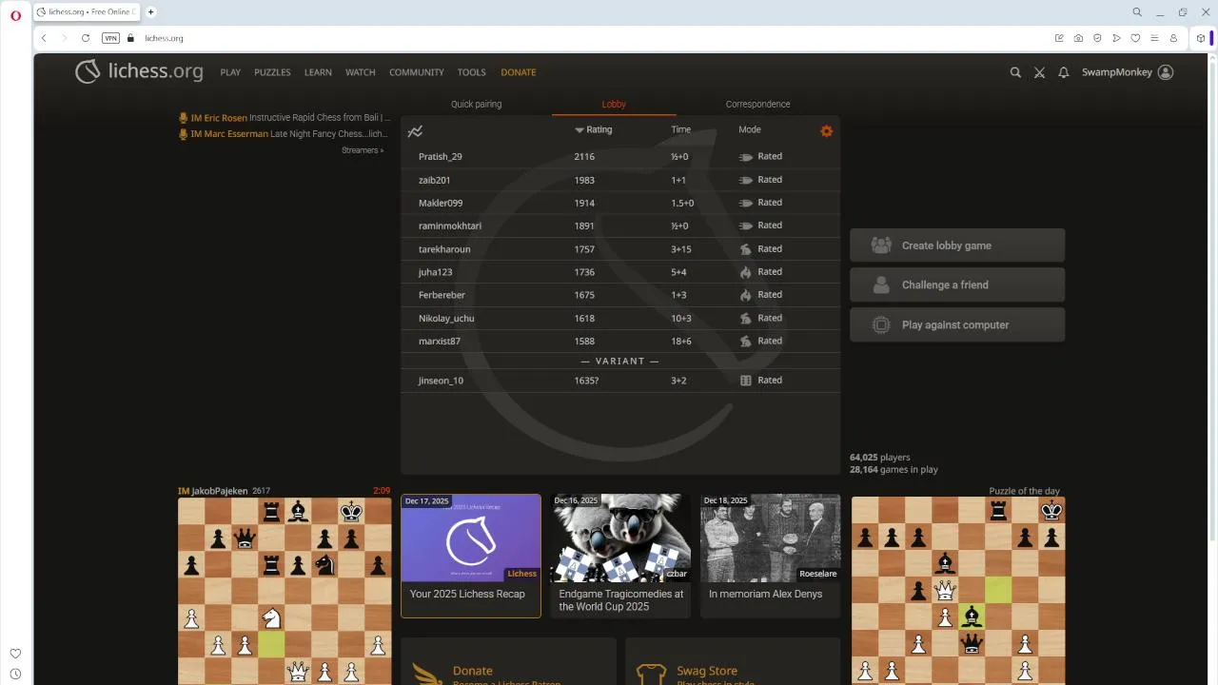Open the Streamers » link
Screen dimensions: 1218x685
pos(363,150)
